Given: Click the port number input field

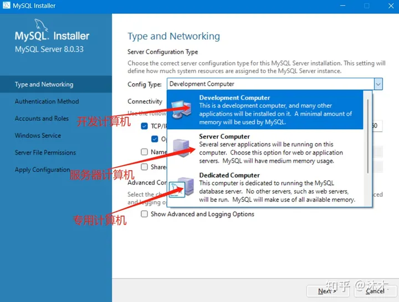Looking at the screenshot, I should pos(377,126).
